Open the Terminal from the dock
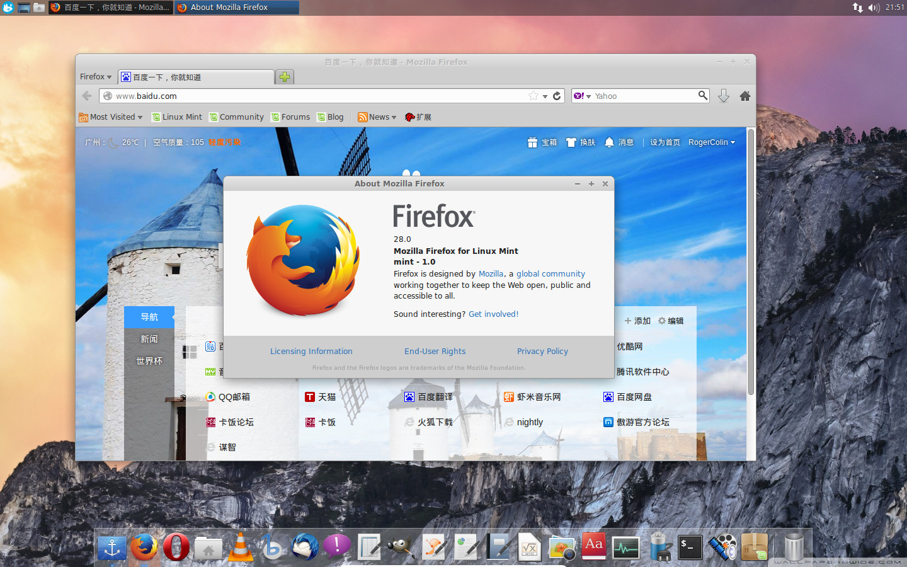The width and height of the screenshot is (907, 567). coord(690,547)
